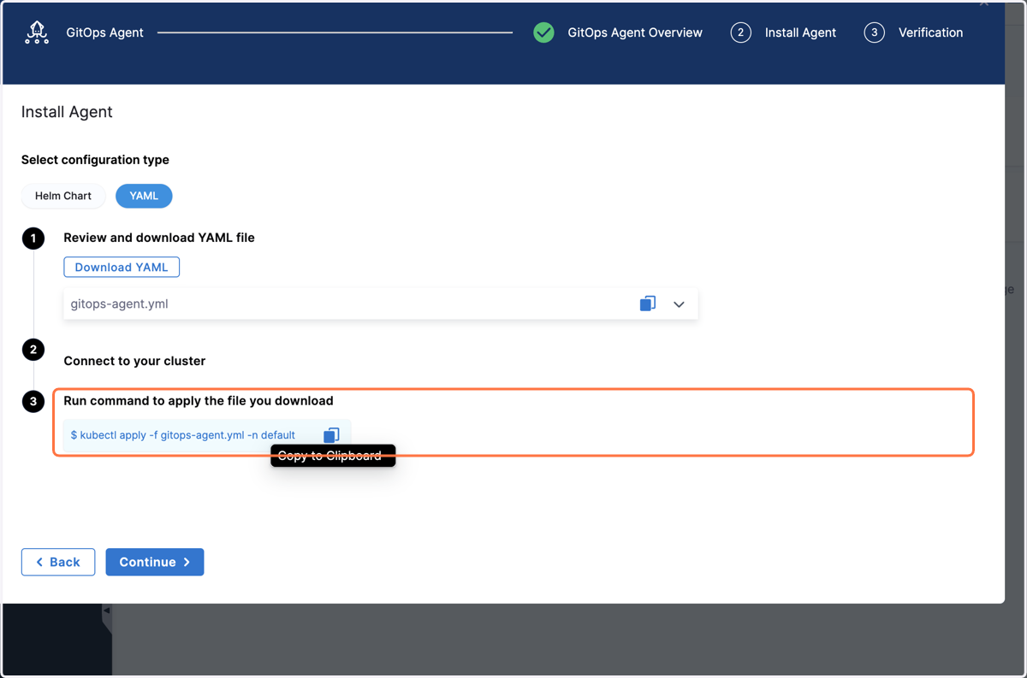
Task: Click the kubectl apply command text
Action: [x=183, y=435]
